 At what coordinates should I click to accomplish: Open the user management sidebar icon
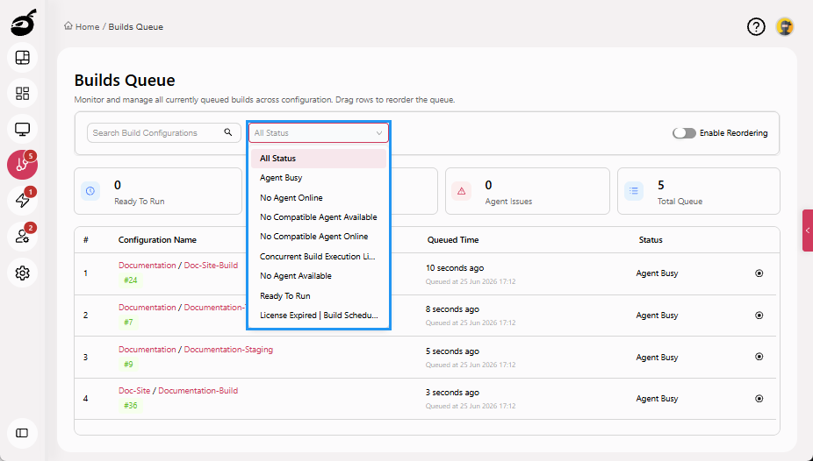[x=22, y=237]
